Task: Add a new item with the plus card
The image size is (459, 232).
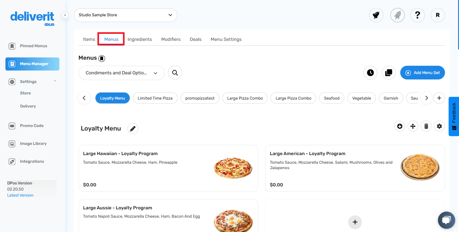Action: [355, 222]
